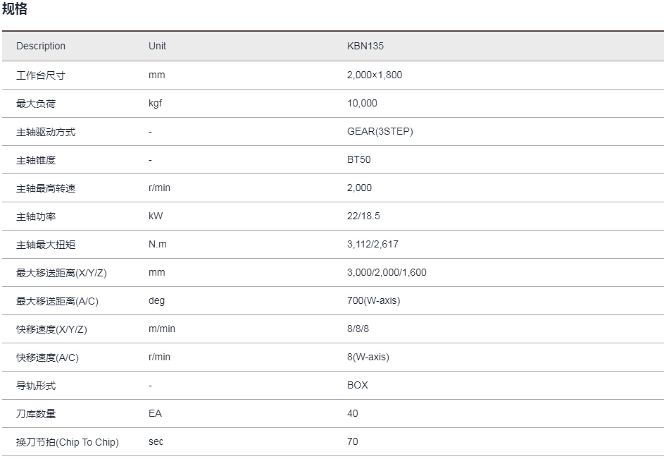Click the KBN135 model column header
664x459 pixels.
tap(365, 46)
